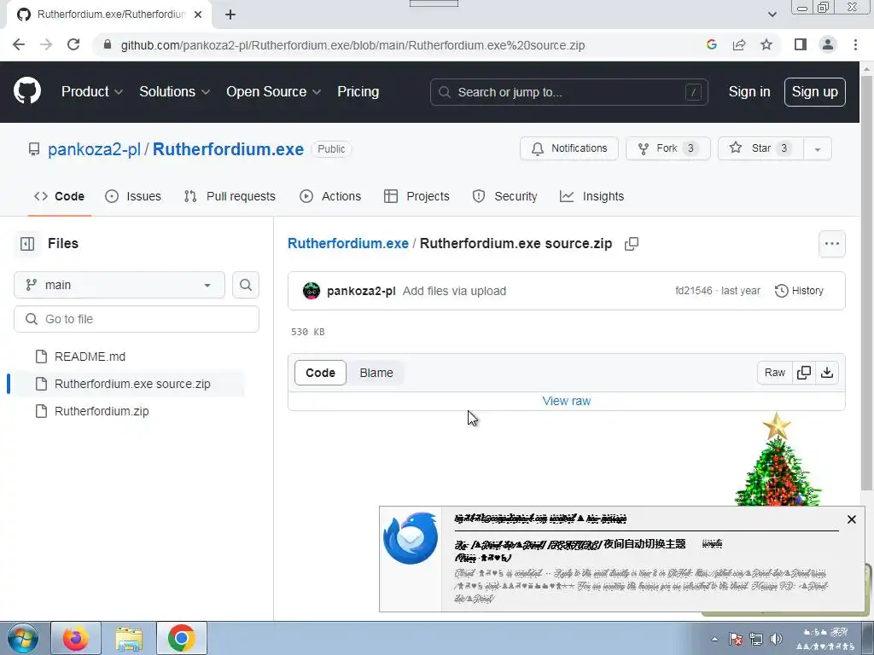The height and width of the screenshot is (655, 874).
Task: Expand the Open Source menu
Action: [x=274, y=92]
